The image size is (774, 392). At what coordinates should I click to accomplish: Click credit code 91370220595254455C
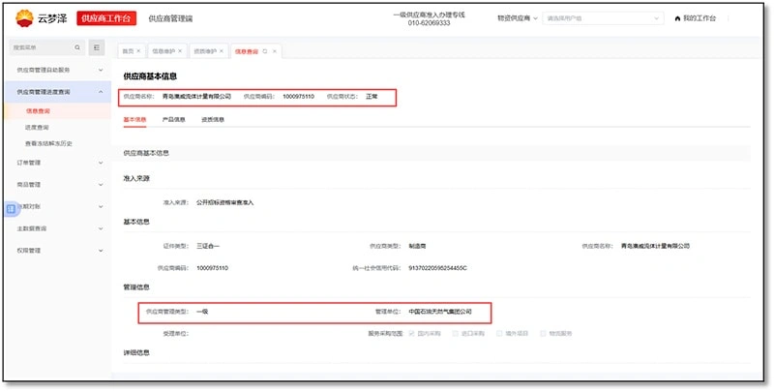(438, 268)
